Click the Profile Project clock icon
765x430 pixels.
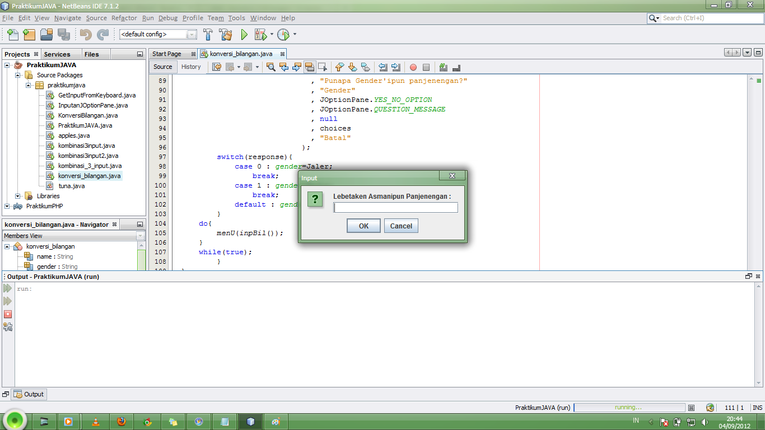tap(283, 34)
